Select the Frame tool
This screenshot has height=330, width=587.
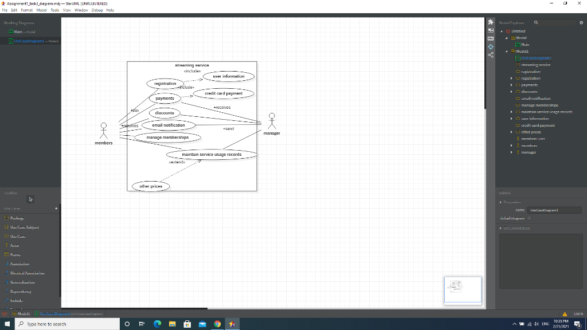15,254
